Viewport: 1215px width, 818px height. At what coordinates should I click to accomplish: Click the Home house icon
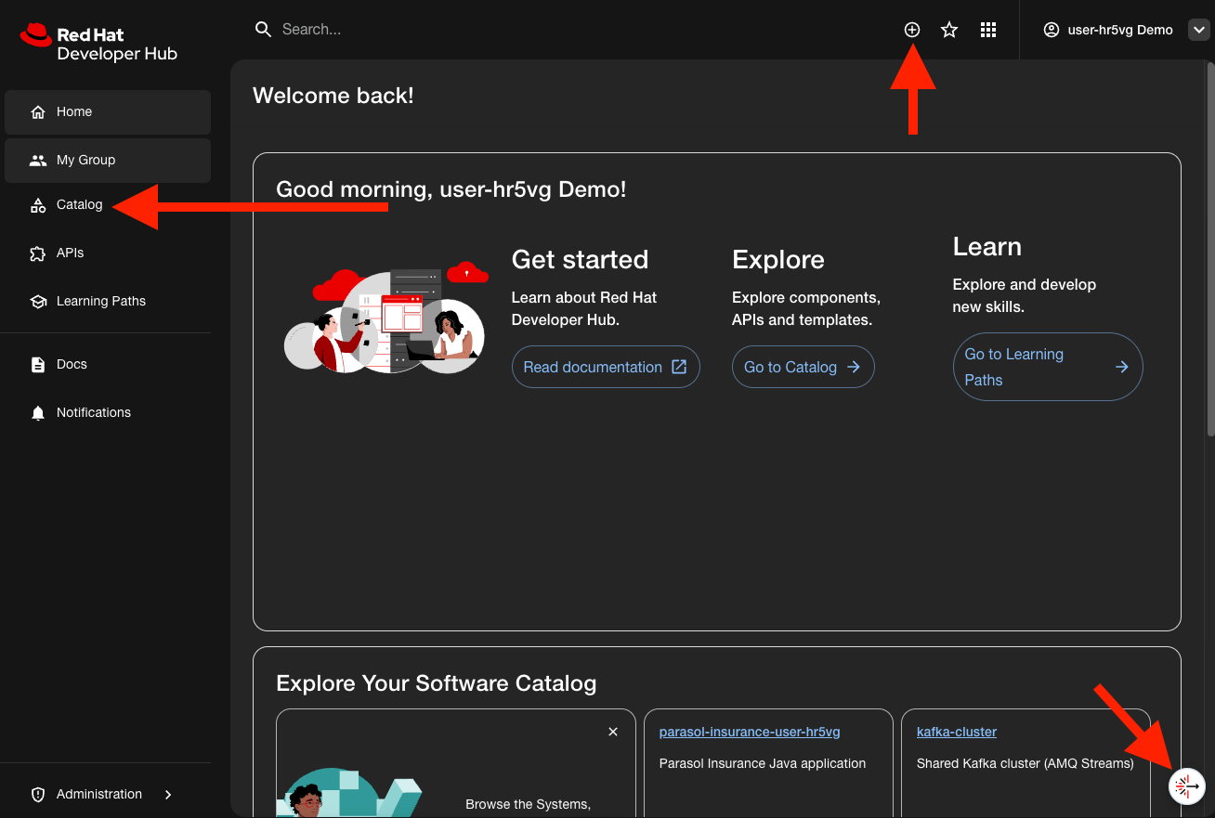click(x=38, y=112)
